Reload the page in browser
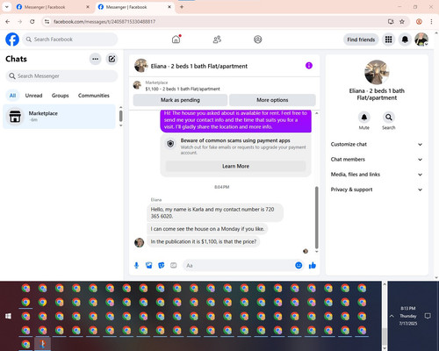This screenshot has width=439, height=351. (32, 21)
